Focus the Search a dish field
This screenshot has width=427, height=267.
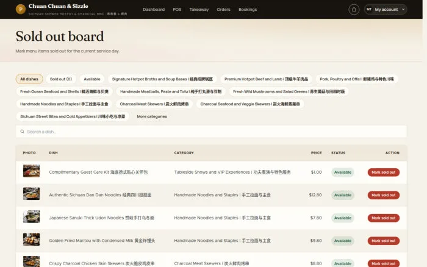click(211, 132)
